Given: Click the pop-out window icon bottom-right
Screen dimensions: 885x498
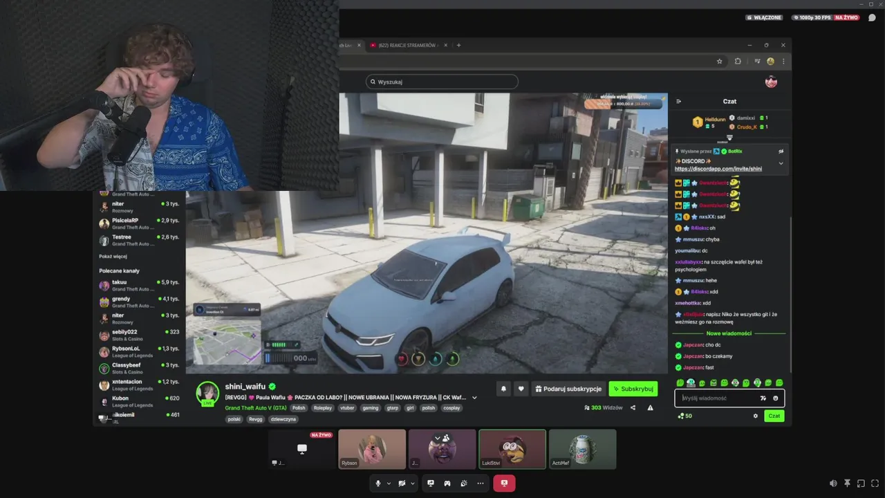Looking at the screenshot, I should [x=861, y=483].
